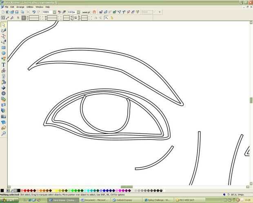Click the Undo arrow icon
This screenshot has width=253, height=203.
[34, 12]
